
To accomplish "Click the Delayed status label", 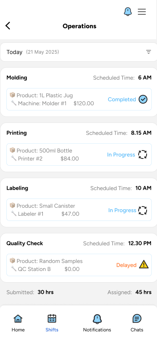I will pos(126,265).
